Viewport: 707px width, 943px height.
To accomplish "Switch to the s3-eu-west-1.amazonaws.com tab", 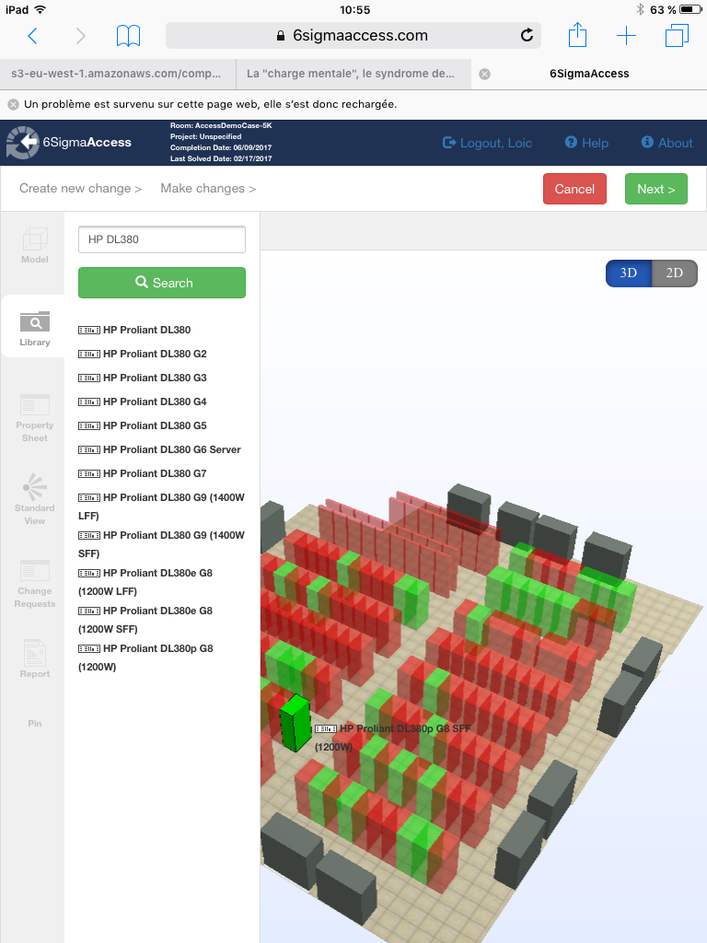I will (x=118, y=74).
